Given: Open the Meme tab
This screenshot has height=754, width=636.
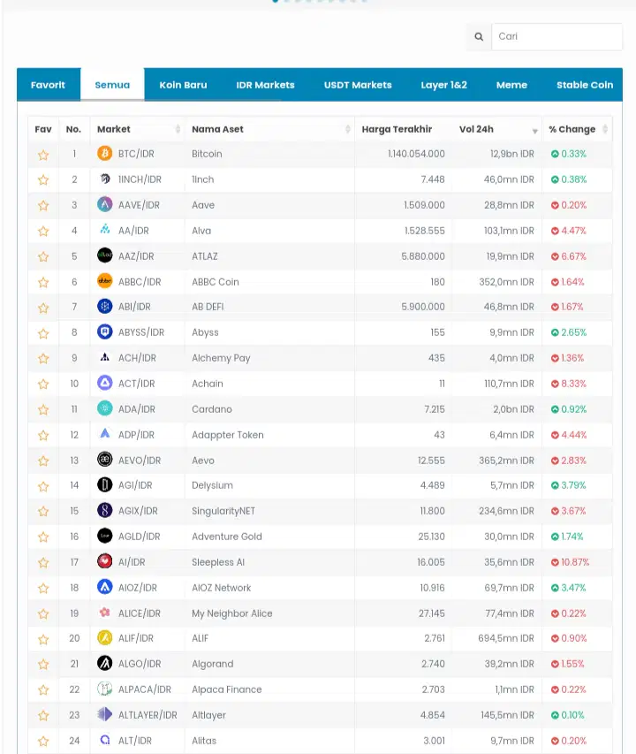Looking at the screenshot, I should (x=511, y=85).
